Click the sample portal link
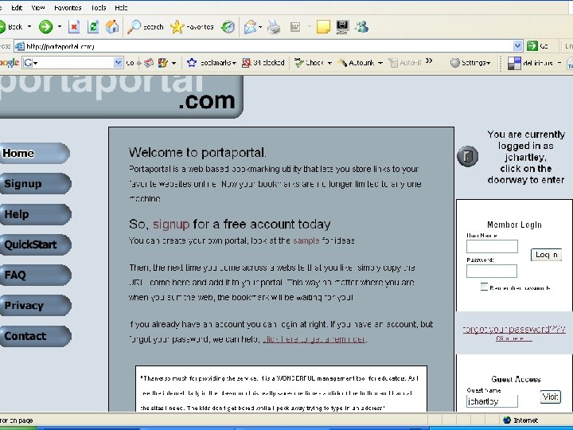The image size is (573, 430). click(x=306, y=240)
